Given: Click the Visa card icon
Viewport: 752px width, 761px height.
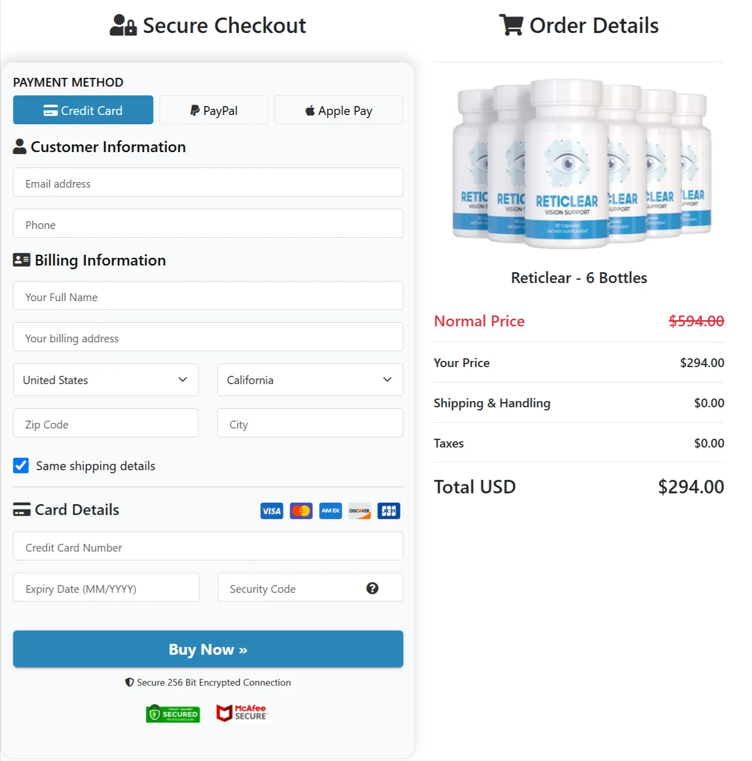Looking at the screenshot, I should [271, 510].
